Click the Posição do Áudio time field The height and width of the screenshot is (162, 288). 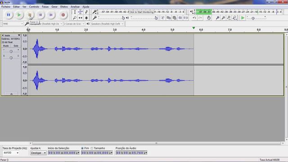131,153
